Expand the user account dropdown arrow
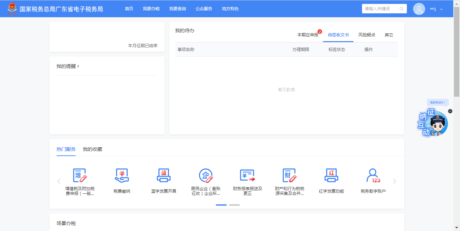 [x=441, y=10]
